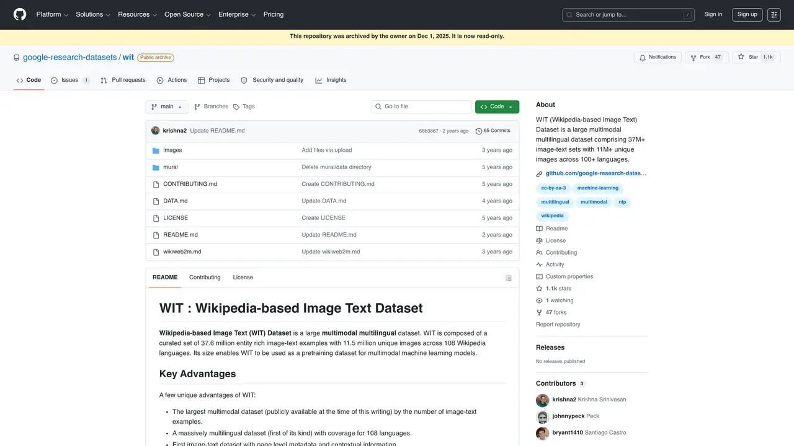
Task: Open google-research-datasets organization link
Action: pos(69,57)
